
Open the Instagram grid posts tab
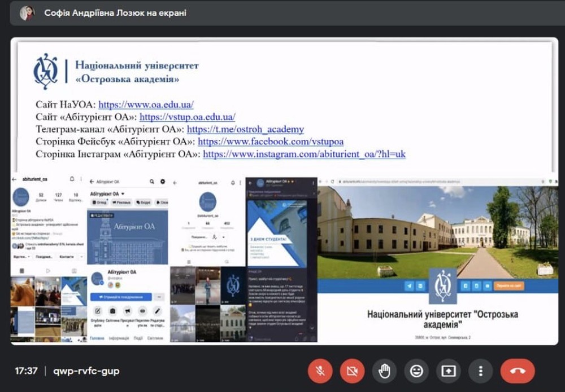point(21,271)
